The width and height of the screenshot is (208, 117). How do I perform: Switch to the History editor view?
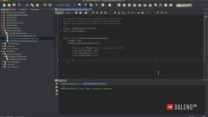coord(68,13)
